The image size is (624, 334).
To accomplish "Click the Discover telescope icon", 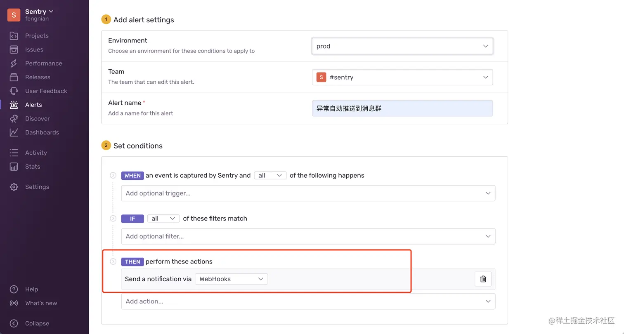I will coord(14,119).
